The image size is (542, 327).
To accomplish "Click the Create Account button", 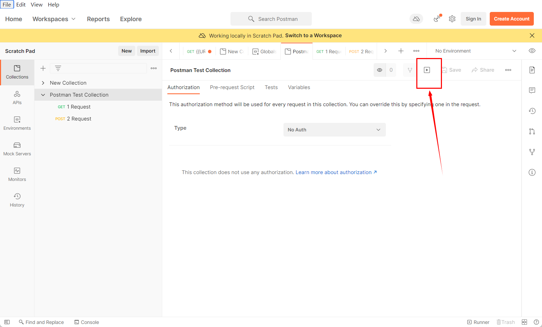I will [x=512, y=19].
